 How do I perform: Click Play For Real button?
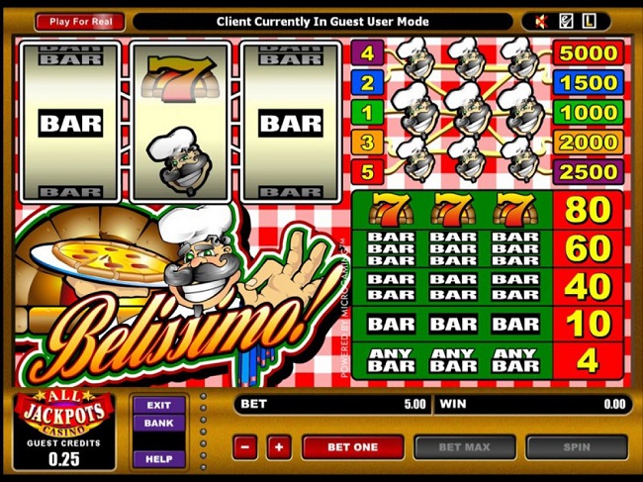(80, 22)
